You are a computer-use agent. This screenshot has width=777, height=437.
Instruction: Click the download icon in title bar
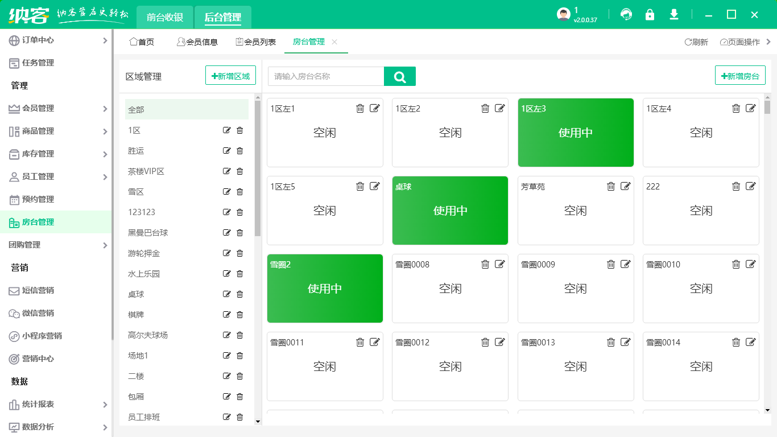(674, 15)
